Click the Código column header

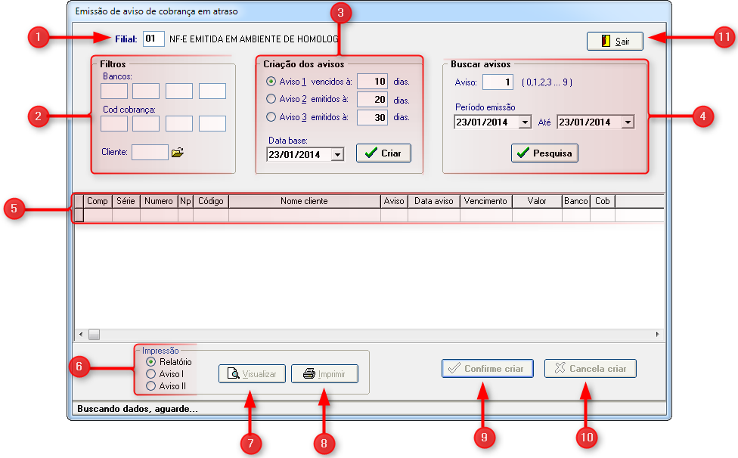tap(211, 201)
